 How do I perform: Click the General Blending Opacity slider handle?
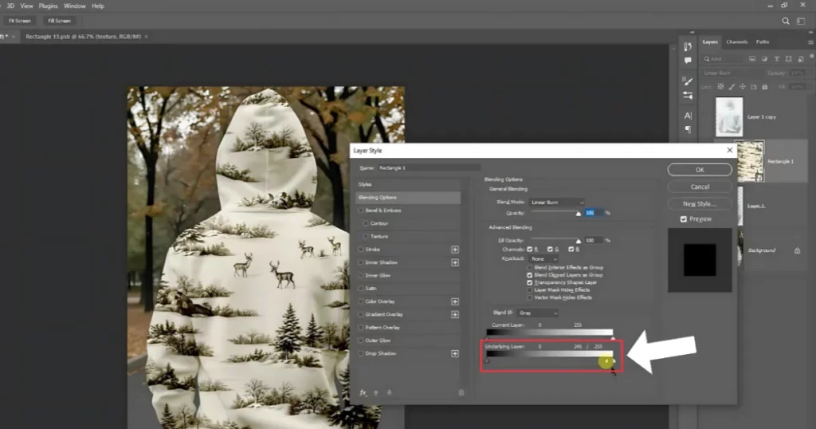pyautogui.click(x=579, y=214)
